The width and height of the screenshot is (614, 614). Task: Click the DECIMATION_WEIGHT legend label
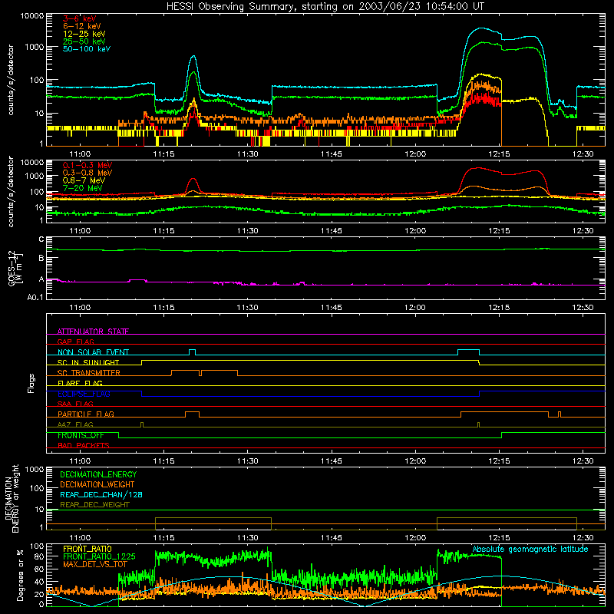tap(97, 484)
